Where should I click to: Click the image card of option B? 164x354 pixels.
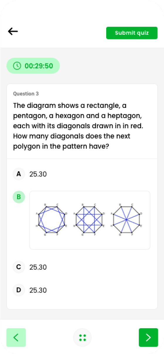(x=90, y=220)
